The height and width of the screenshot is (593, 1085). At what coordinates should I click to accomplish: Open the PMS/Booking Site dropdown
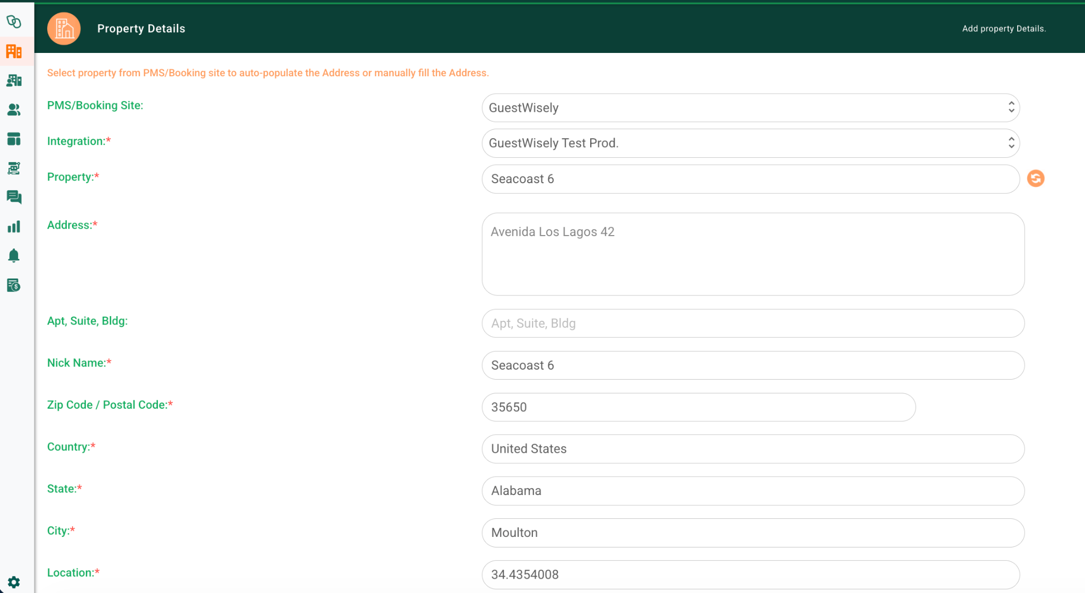pyautogui.click(x=750, y=108)
